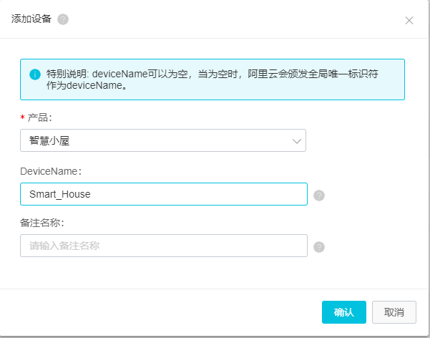Click the chevron arrow in the 产品 selector
Screen dimensions: 430x338
[x=297, y=141]
